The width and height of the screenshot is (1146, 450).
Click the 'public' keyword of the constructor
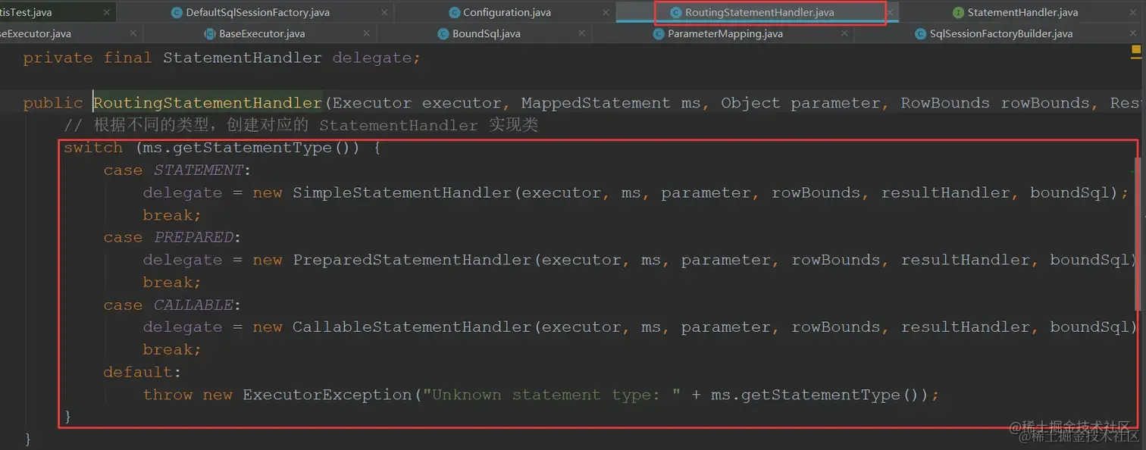52,103
